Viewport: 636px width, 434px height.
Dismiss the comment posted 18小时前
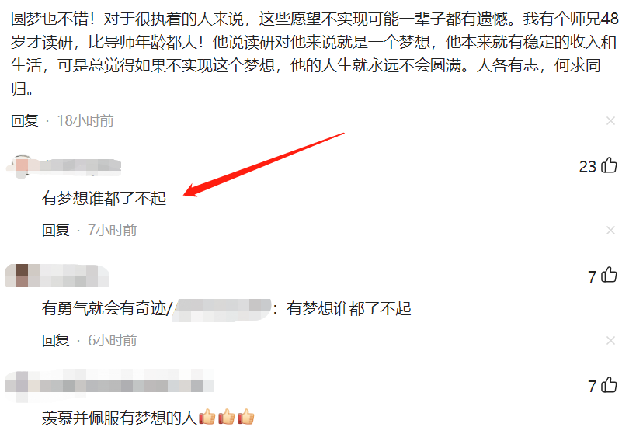pos(610,121)
